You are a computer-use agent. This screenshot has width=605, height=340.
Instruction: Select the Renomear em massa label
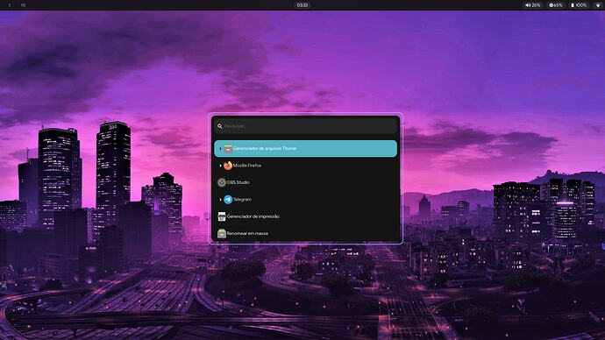[247, 233]
